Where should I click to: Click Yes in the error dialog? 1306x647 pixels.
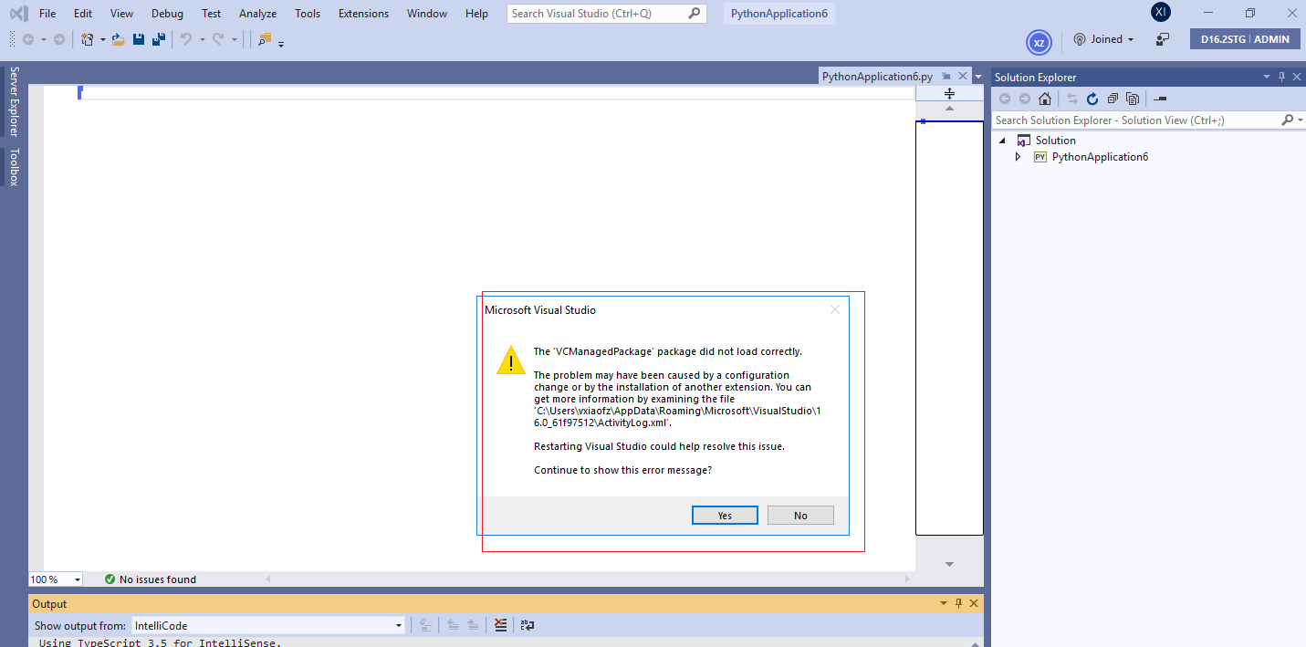point(725,516)
